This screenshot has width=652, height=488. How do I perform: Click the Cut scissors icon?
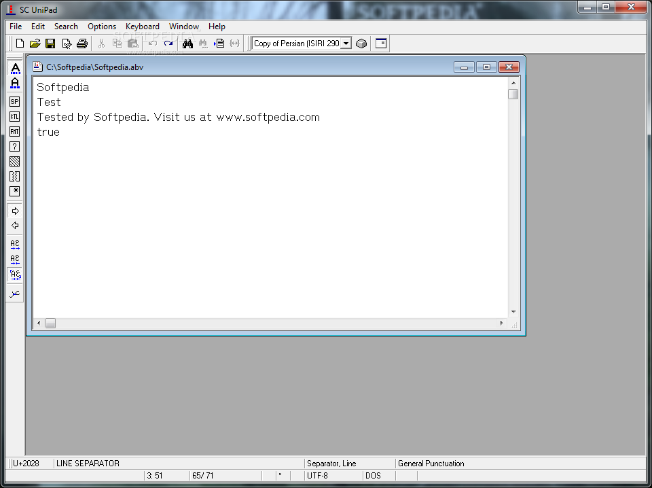click(x=101, y=43)
